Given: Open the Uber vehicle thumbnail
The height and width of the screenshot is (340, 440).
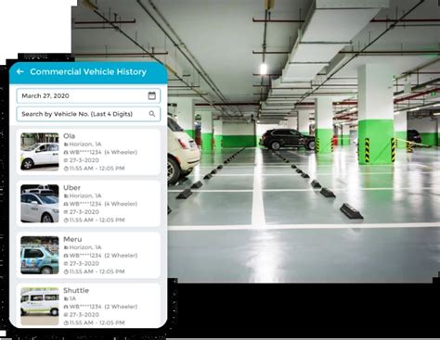Looking at the screenshot, I should coord(40,204).
